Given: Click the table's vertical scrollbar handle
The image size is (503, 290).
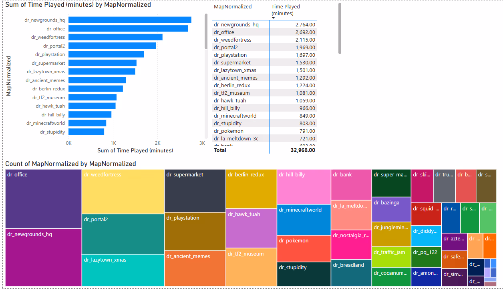Looking at the screenshot, I should [x=340, y=28].
